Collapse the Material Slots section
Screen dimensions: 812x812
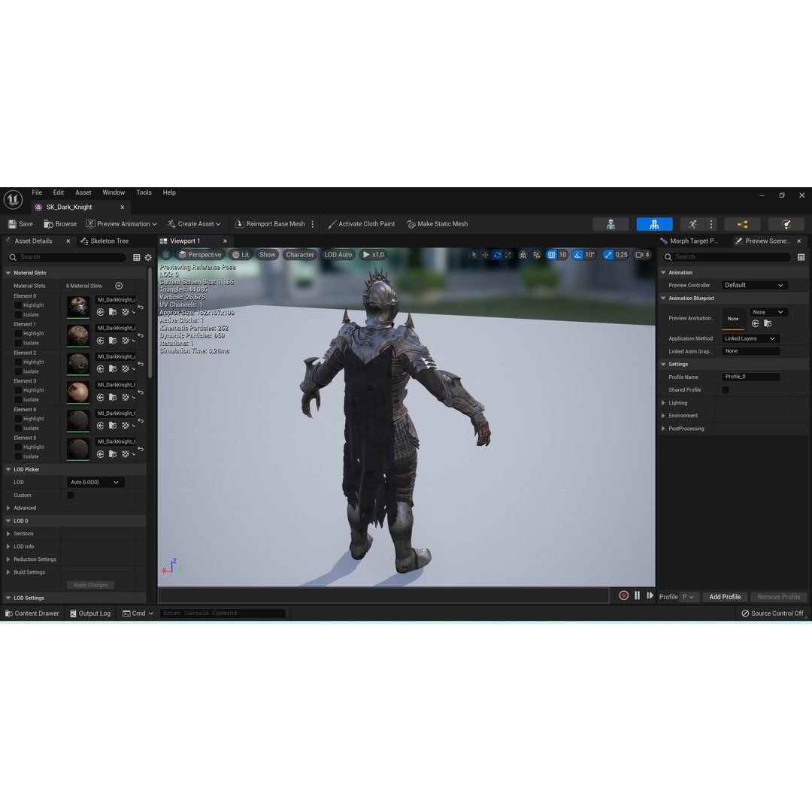point(8,273)
